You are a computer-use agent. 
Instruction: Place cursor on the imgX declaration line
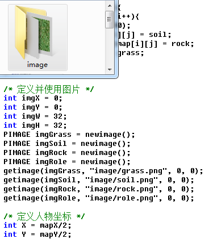pos(33,98)
